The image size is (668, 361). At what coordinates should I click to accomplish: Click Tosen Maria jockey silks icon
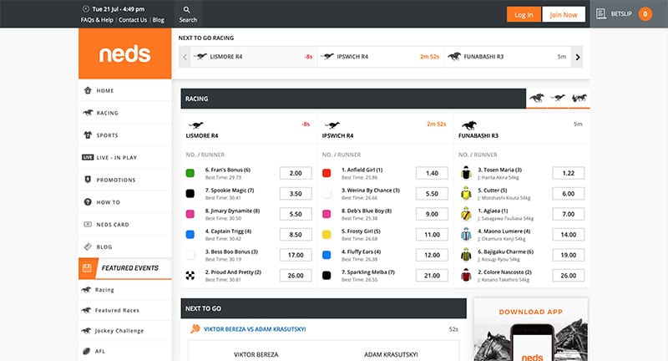click(x=466, y=173)
